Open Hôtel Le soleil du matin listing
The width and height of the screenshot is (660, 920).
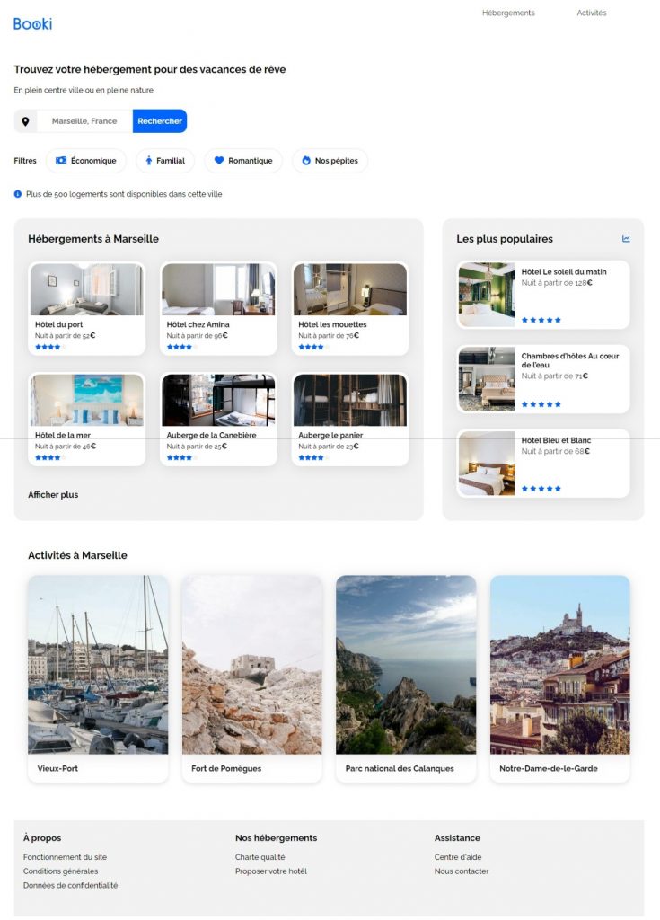point(543,295)
